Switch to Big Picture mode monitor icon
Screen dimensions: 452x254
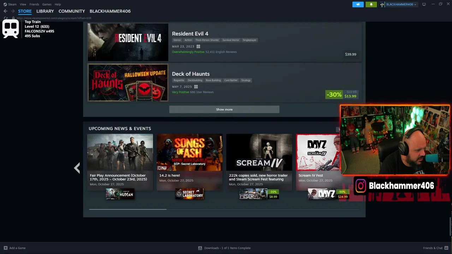click(x=424, y=4)
